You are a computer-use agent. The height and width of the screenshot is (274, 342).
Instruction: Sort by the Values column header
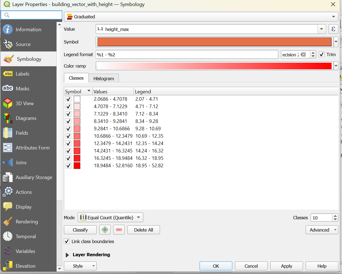(x=113, y=91)
